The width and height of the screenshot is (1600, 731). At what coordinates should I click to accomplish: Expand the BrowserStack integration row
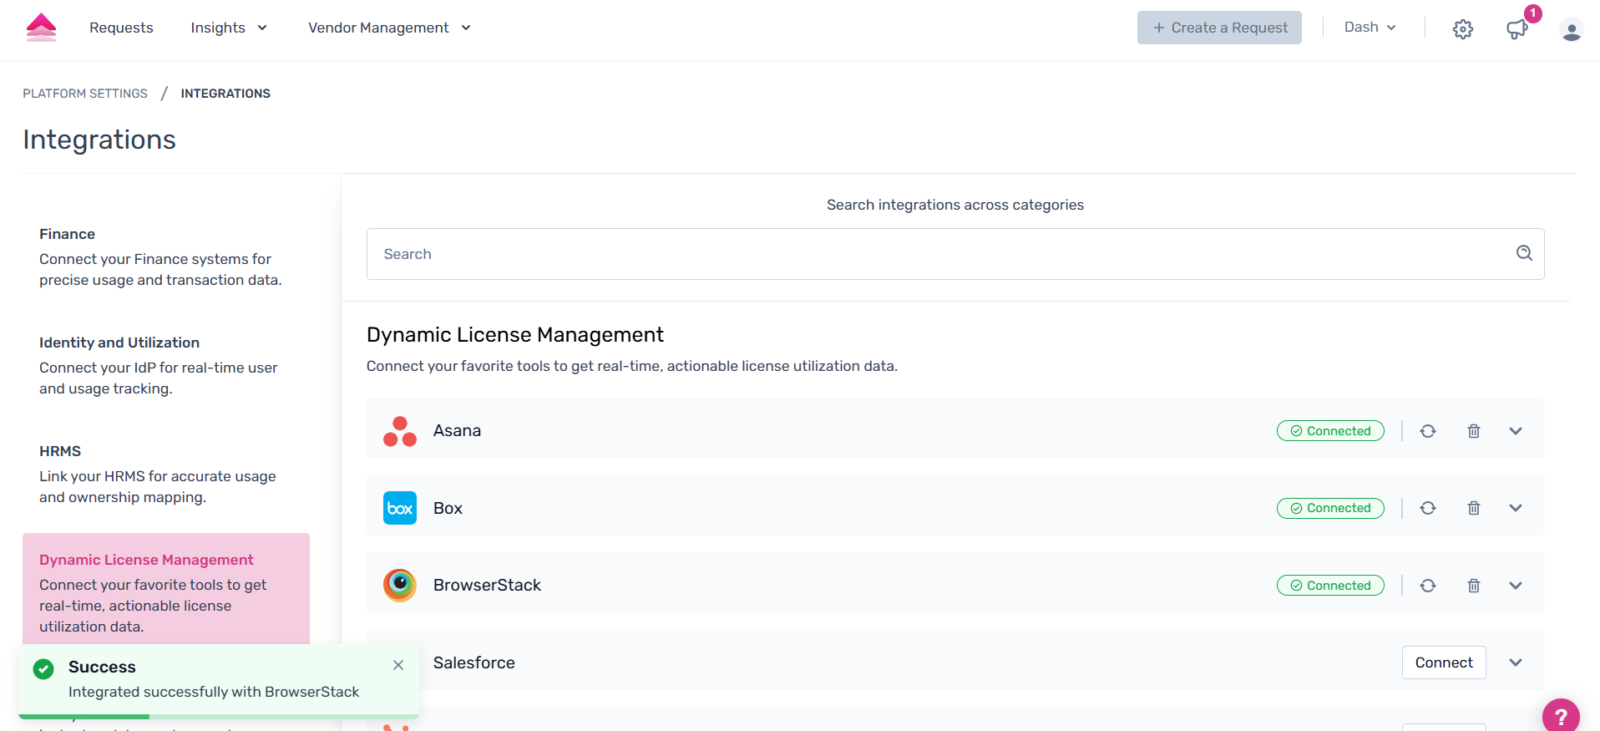pos(1516,586)
